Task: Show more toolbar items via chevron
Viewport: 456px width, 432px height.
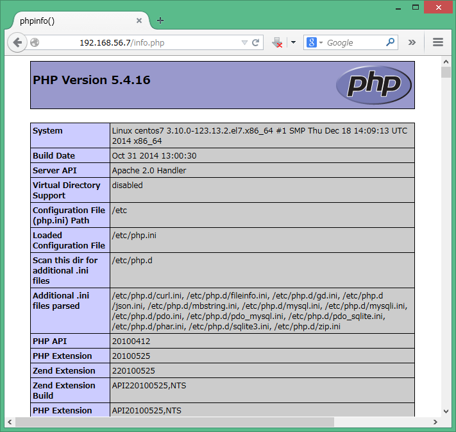Action: click(x=412, y=42)
